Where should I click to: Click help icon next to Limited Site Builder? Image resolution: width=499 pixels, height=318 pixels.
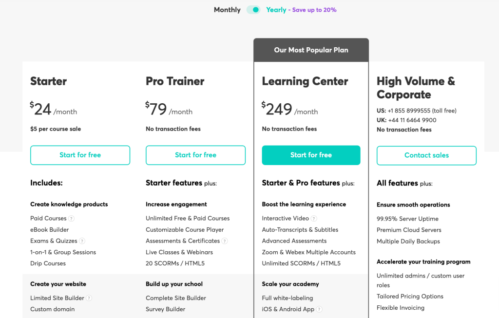pos(89,298)
